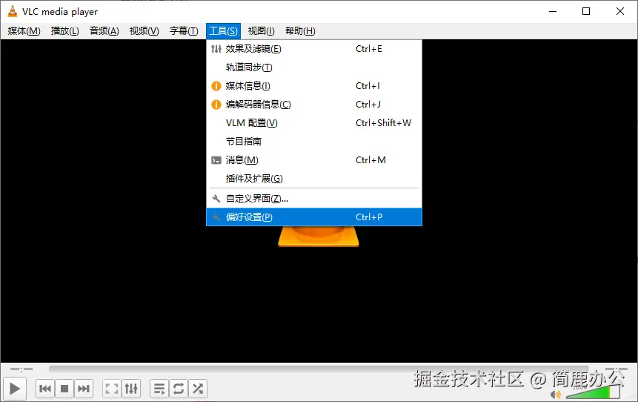Screen dimensions: 638x402
Task: Open the 视频(V) menu
Action: pyautogui.click(x=144, y=31)
